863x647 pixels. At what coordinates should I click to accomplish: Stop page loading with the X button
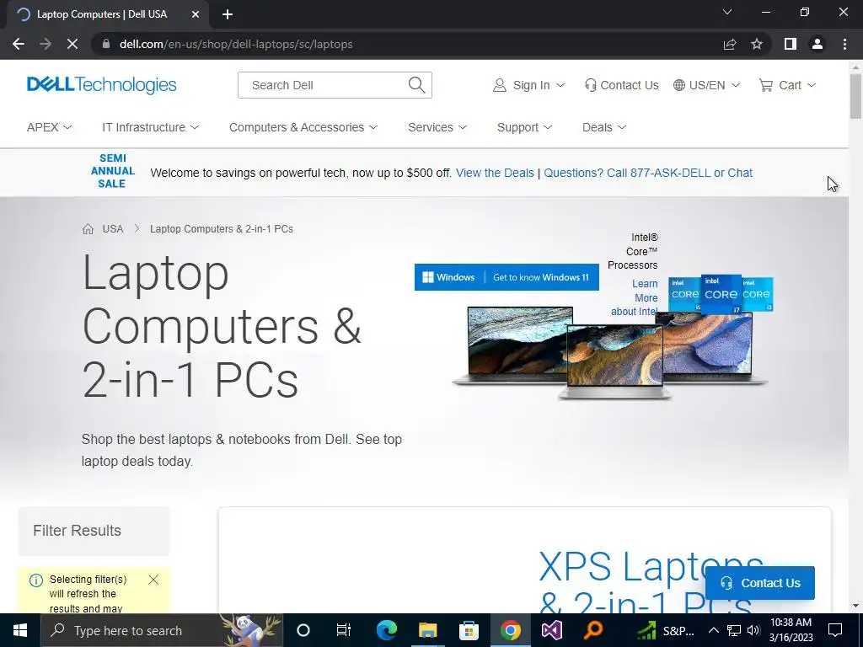click(72, 44)
